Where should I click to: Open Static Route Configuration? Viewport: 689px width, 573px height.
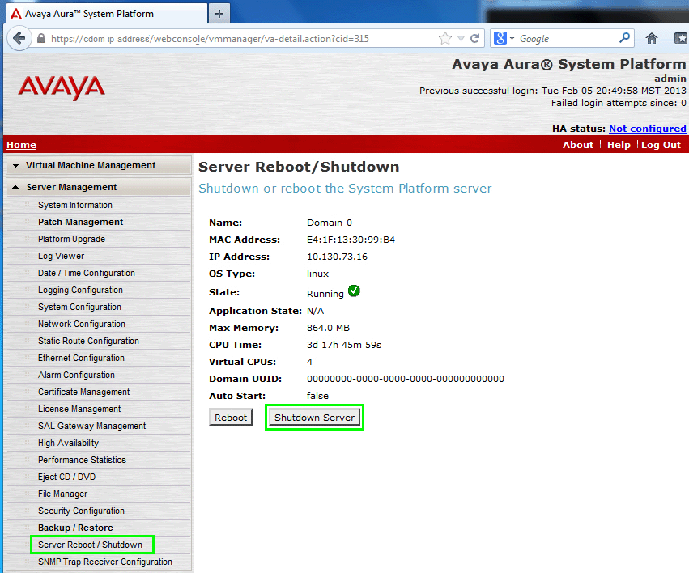click(88, 342)
